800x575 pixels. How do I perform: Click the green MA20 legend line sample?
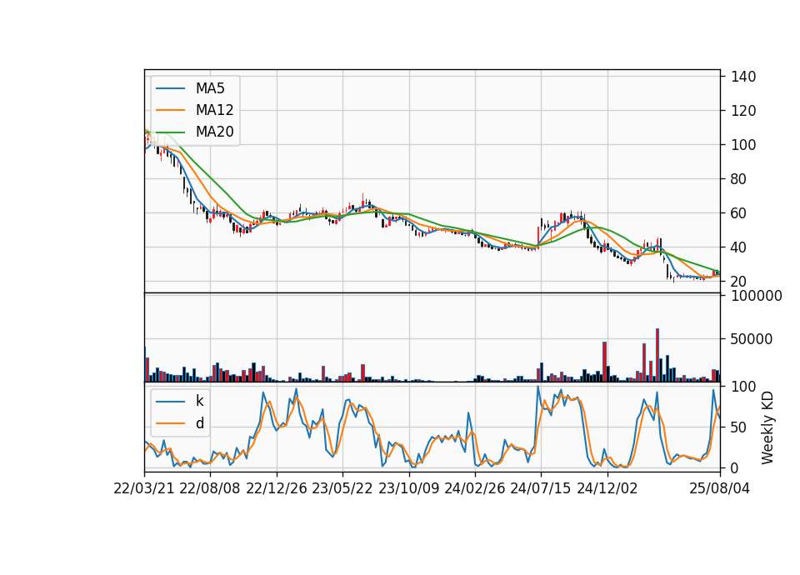coord(170,132)
